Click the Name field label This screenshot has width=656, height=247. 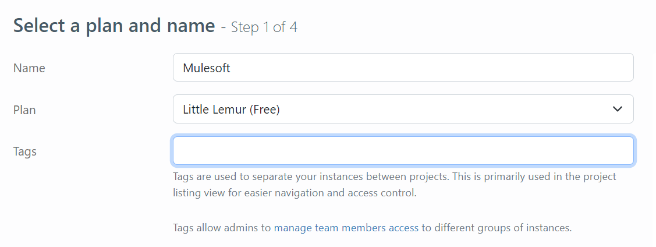[x=29, y=68]
